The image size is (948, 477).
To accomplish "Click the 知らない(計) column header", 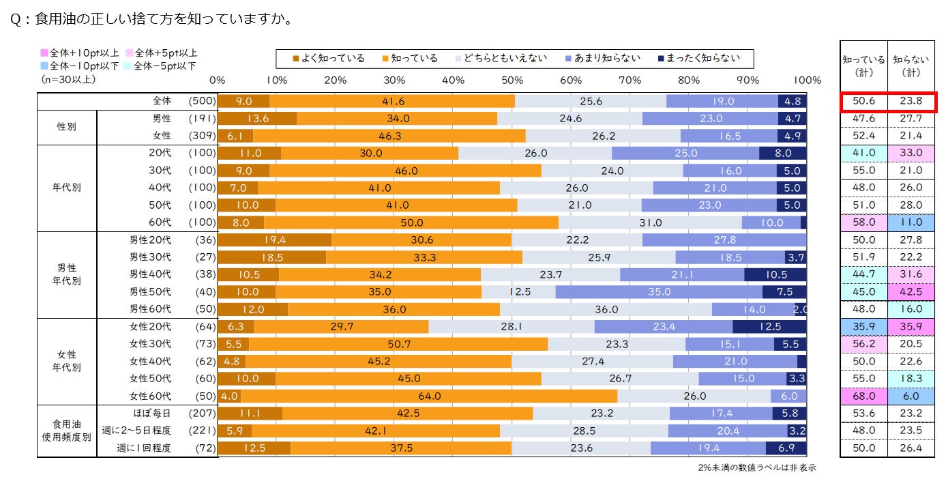I will pos(910,66).
